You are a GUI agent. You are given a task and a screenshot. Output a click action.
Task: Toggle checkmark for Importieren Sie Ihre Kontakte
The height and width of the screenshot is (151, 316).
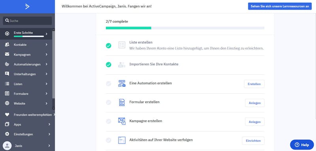pyautogui.click(x=108, y=65)
